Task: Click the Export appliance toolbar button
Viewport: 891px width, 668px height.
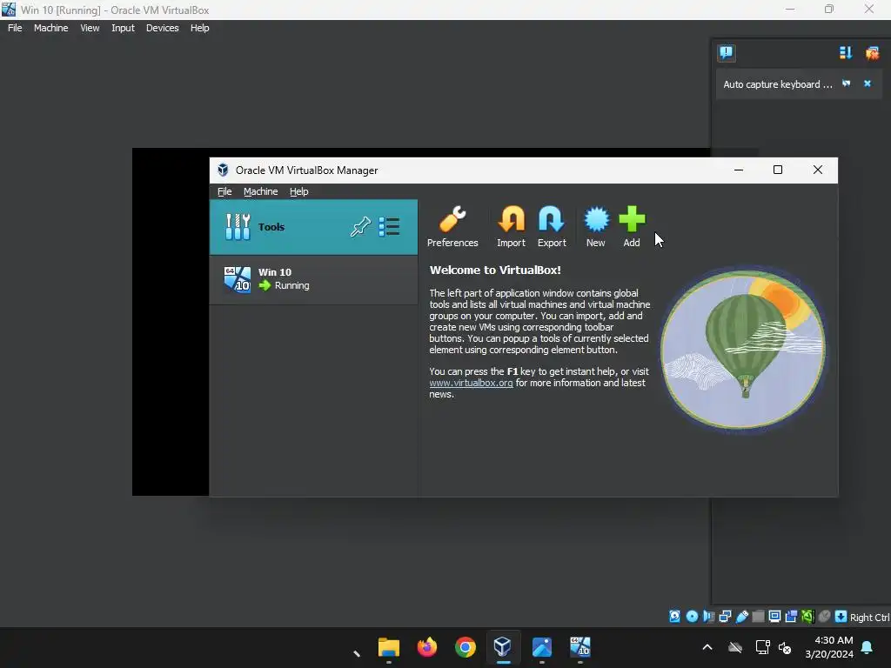Action: coord(551,227)
